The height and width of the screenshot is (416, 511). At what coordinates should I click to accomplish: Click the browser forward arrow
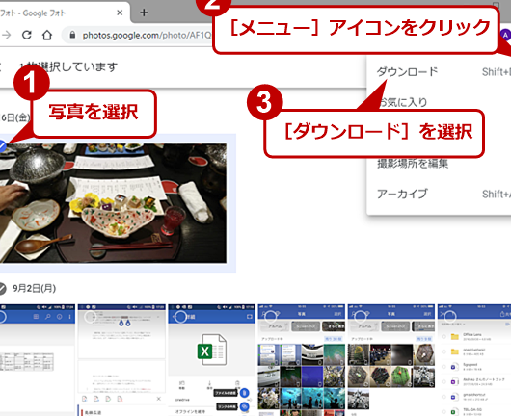pyautogui.click(x=6, y=35)
